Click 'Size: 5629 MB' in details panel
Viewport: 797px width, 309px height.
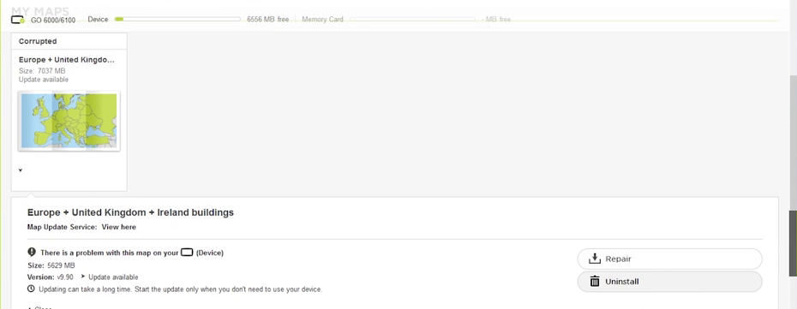51,265
